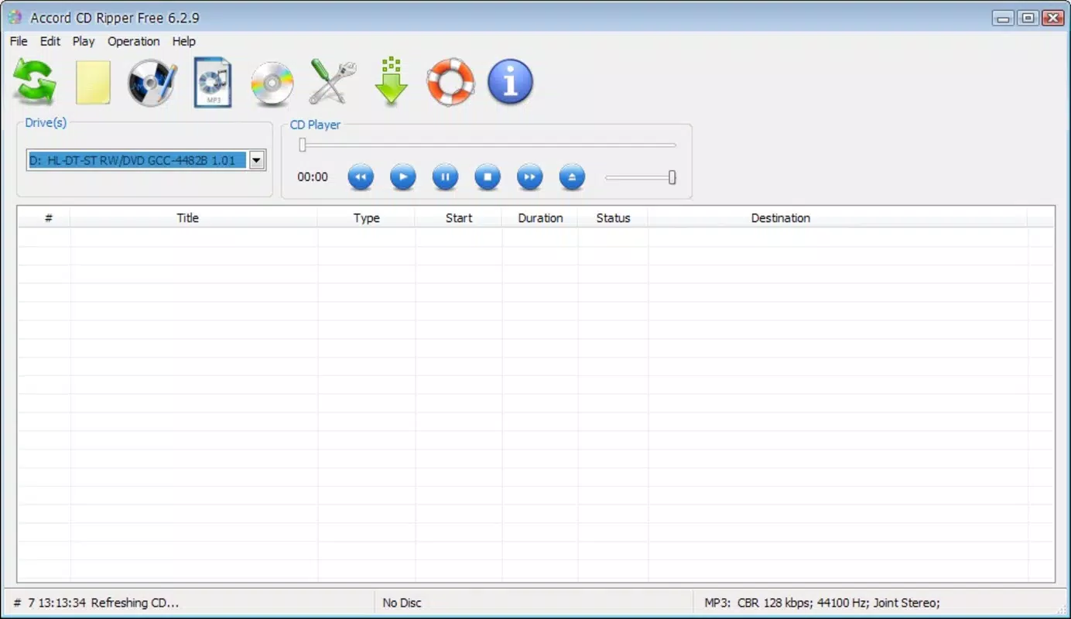Skip forward to the next CD track
The height and width of the screenshot is (619, 1071).
pos(529,177)
